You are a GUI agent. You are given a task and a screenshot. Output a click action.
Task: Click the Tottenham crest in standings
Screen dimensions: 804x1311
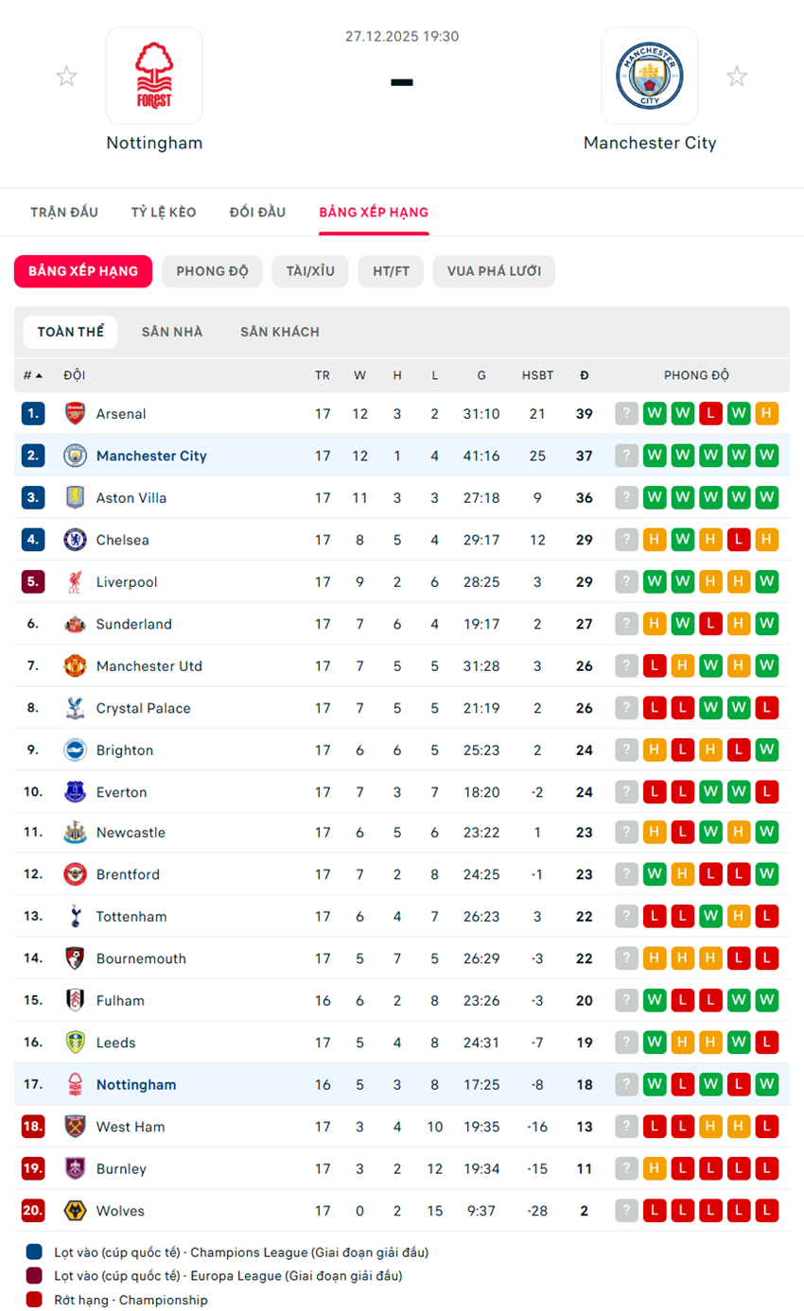click(75, 916)
